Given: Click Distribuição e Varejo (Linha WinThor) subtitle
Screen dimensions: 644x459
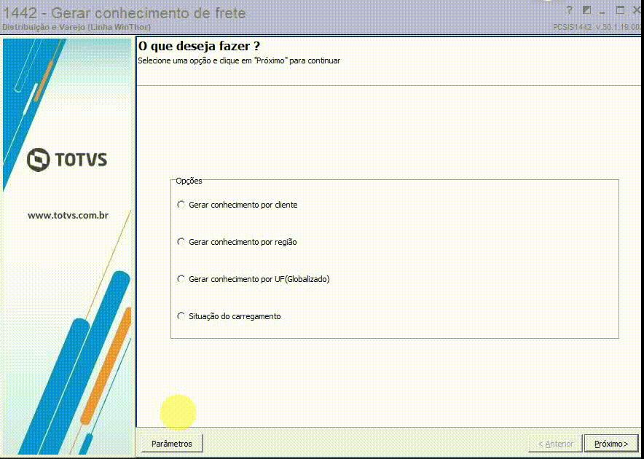Looking at the screenshot, I should (76, 27).
